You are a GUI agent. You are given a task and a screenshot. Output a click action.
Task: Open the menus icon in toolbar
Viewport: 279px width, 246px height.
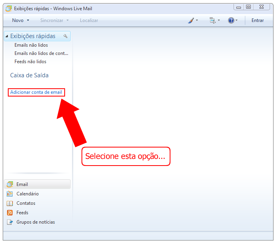(212, 20)
